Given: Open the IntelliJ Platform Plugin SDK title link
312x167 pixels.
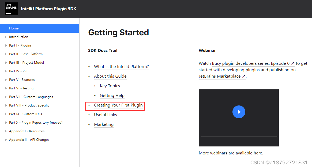Looking at the screenshot, I should (48, 9).
